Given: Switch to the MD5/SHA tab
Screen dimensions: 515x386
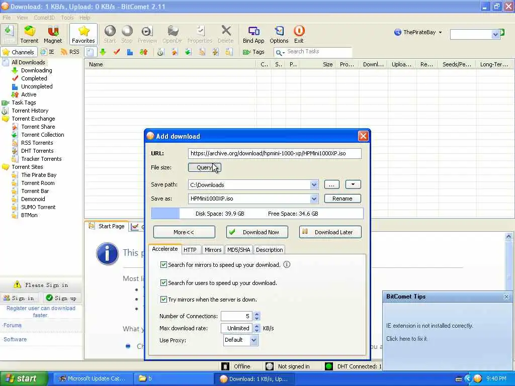Looking at the screenshot, I should point(239,250).
